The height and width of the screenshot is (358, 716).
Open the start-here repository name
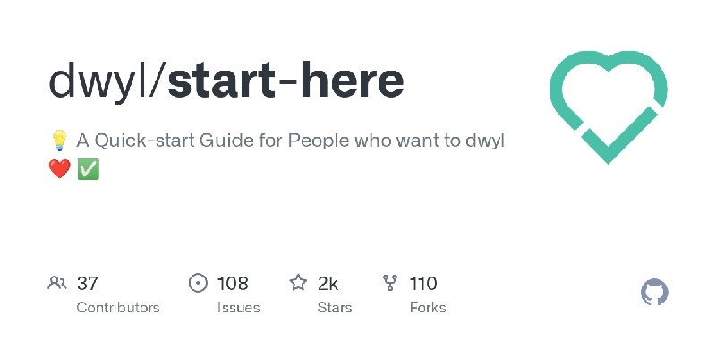tap(286, 81)
